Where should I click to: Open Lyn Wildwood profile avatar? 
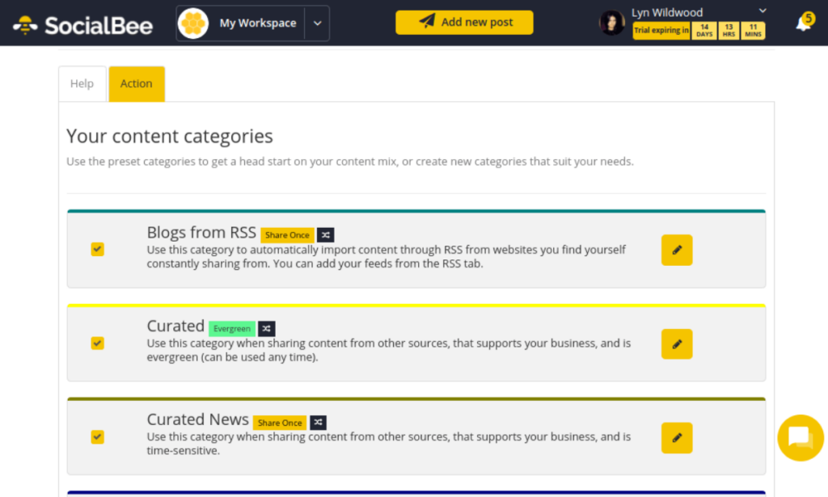point(612,23)
